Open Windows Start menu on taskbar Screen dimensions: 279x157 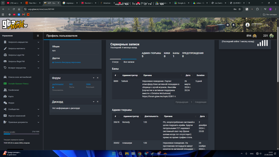114,154
